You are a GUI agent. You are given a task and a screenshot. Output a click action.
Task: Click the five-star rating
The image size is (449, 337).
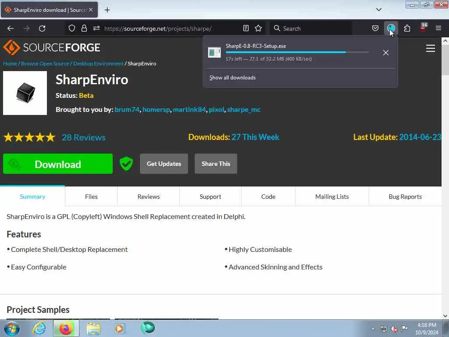pos(29,137)
